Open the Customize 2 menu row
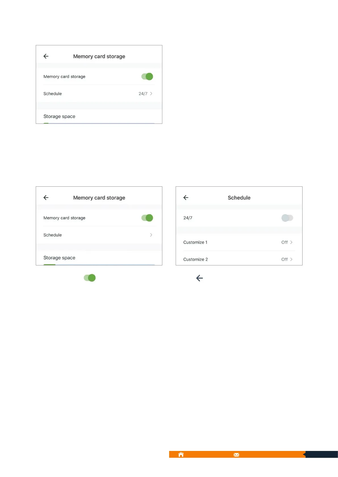The image size is (338, 477). (x=196, y=259)
